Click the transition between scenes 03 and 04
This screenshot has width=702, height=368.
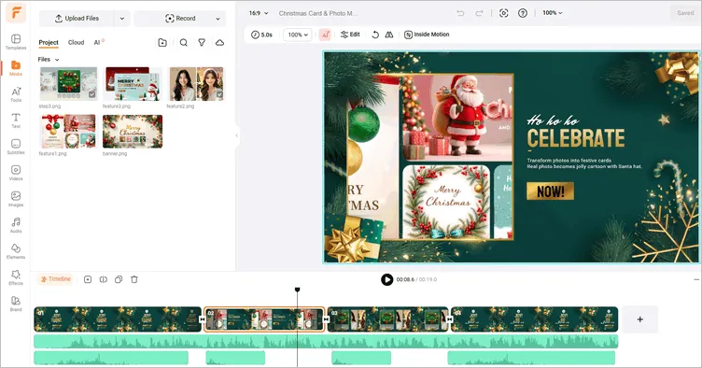[450, 319]
